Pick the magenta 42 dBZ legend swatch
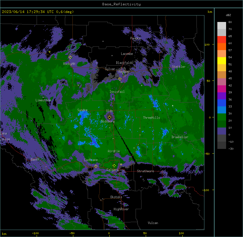Viewport: 243px width, 237px height. [222, 89]
